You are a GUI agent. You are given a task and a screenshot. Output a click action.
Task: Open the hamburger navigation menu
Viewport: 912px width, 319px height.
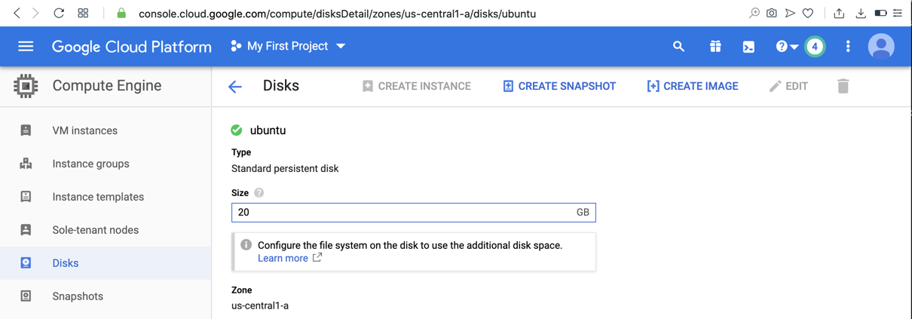click(x=26, y=47)
